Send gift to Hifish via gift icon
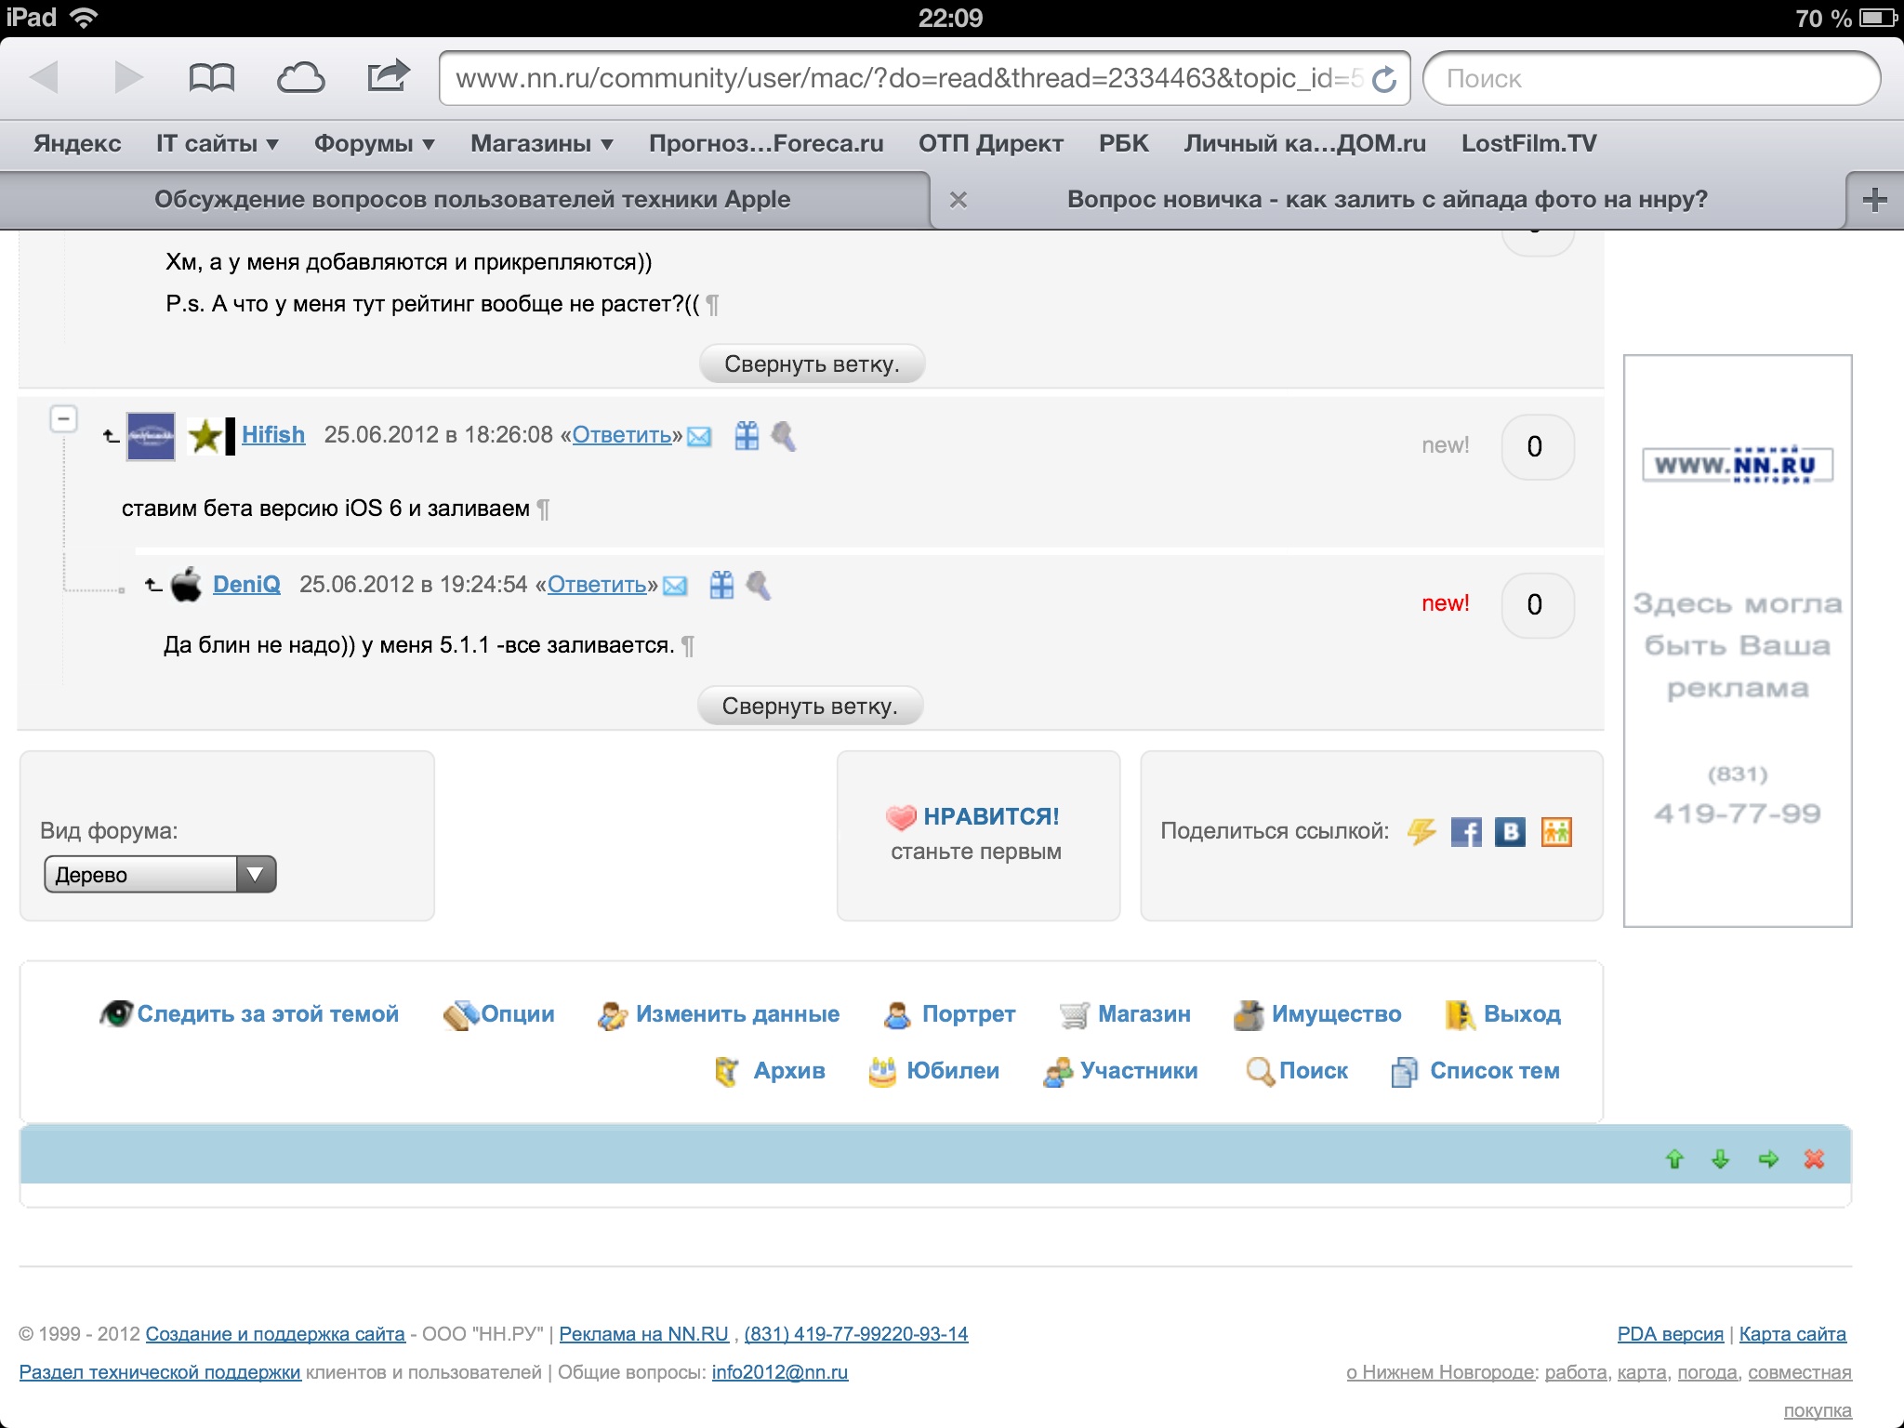1904x1428 pixels. [x=747, y=436]
